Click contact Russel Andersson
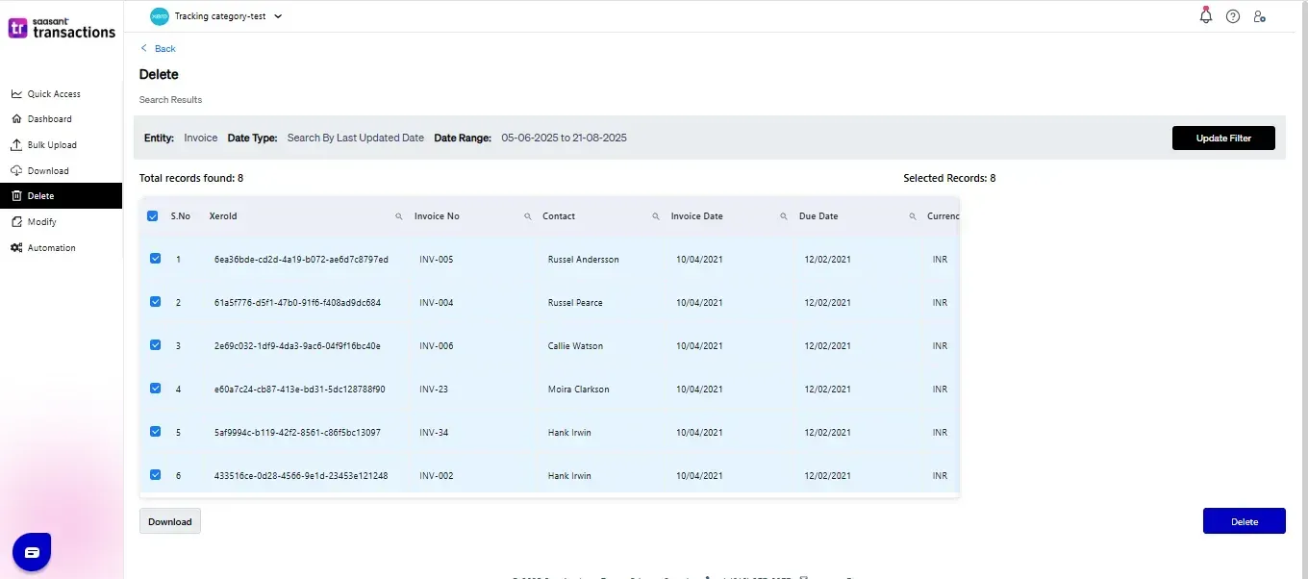This screenshot has height=579, width=1308. pyautogui.click(x=584, y=260)
